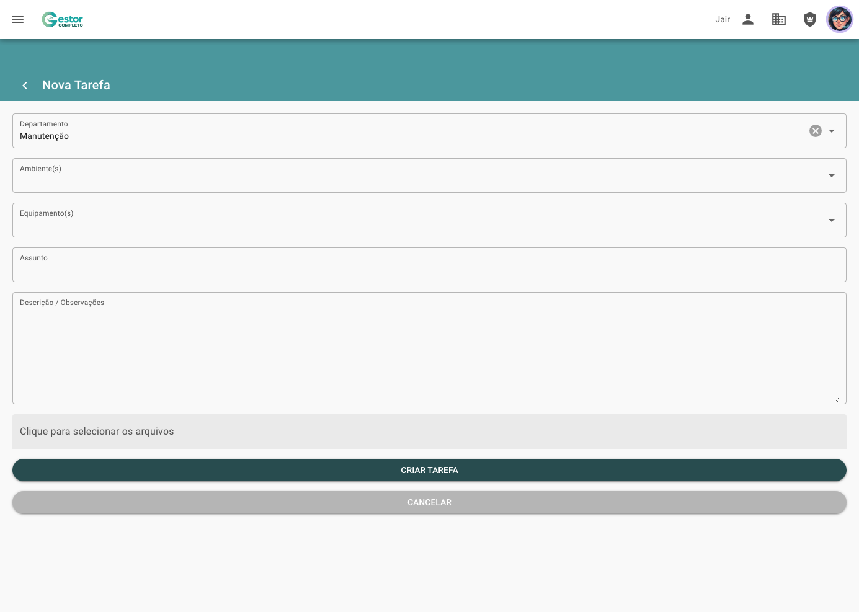Open the premium shield crown icon
The width and height of the screenshot is (859, 612).
point(810,19)
